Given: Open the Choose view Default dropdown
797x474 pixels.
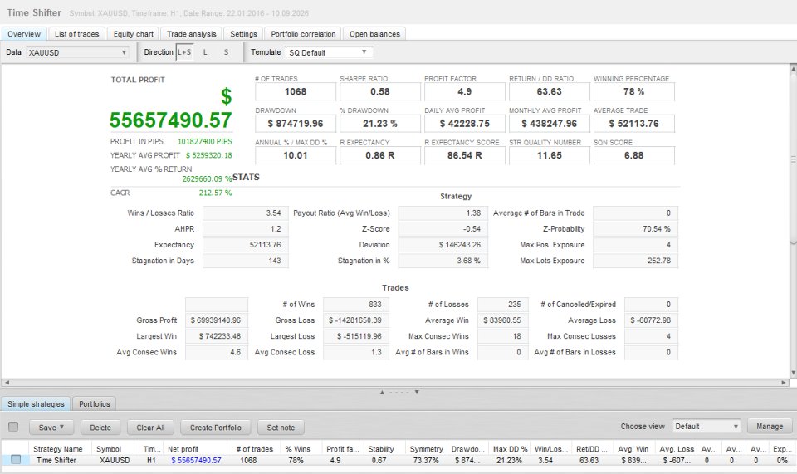Looking at the screenshot, I should point(706,426).
